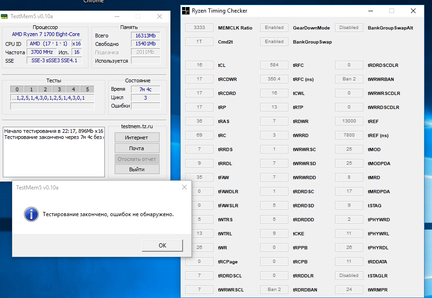Click the Исп. value 16 field

[x=77, y=52]
